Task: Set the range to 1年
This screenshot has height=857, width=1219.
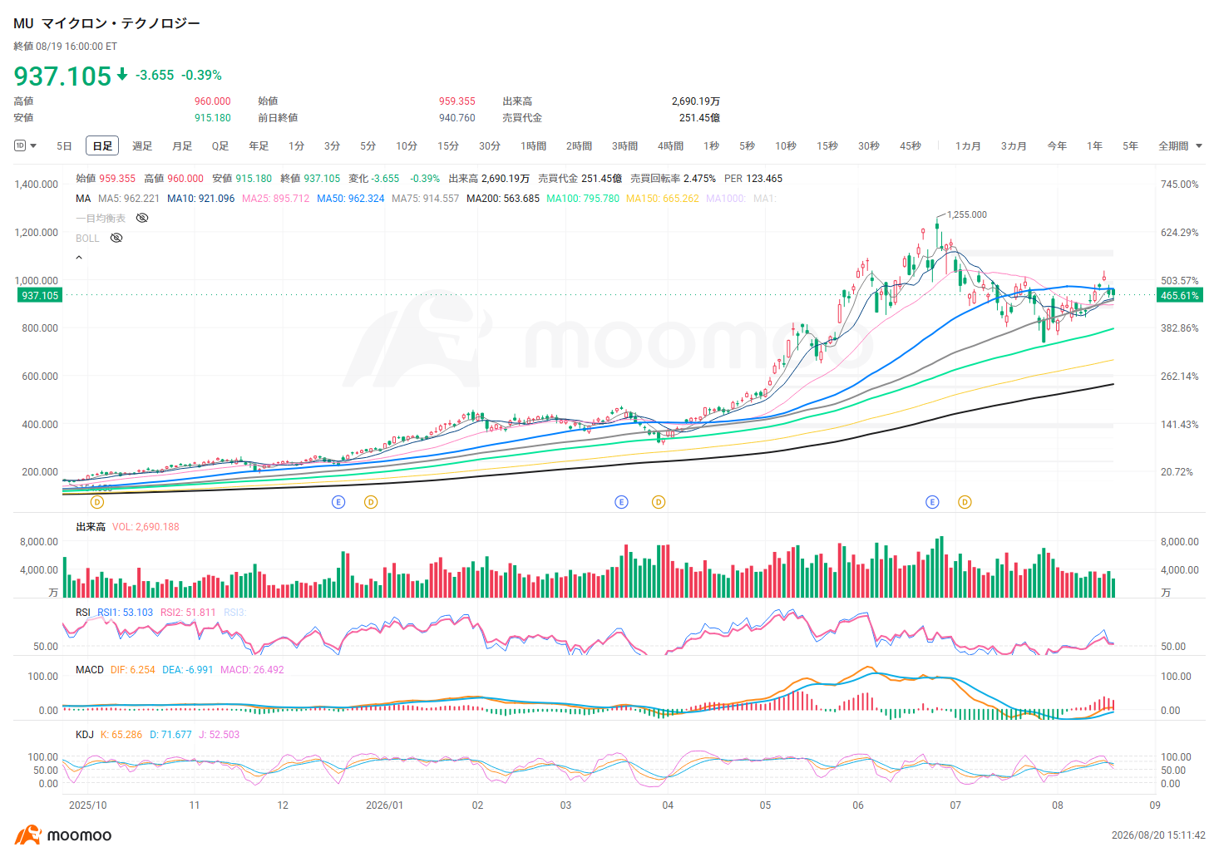Action: [x=1094, y=146]
